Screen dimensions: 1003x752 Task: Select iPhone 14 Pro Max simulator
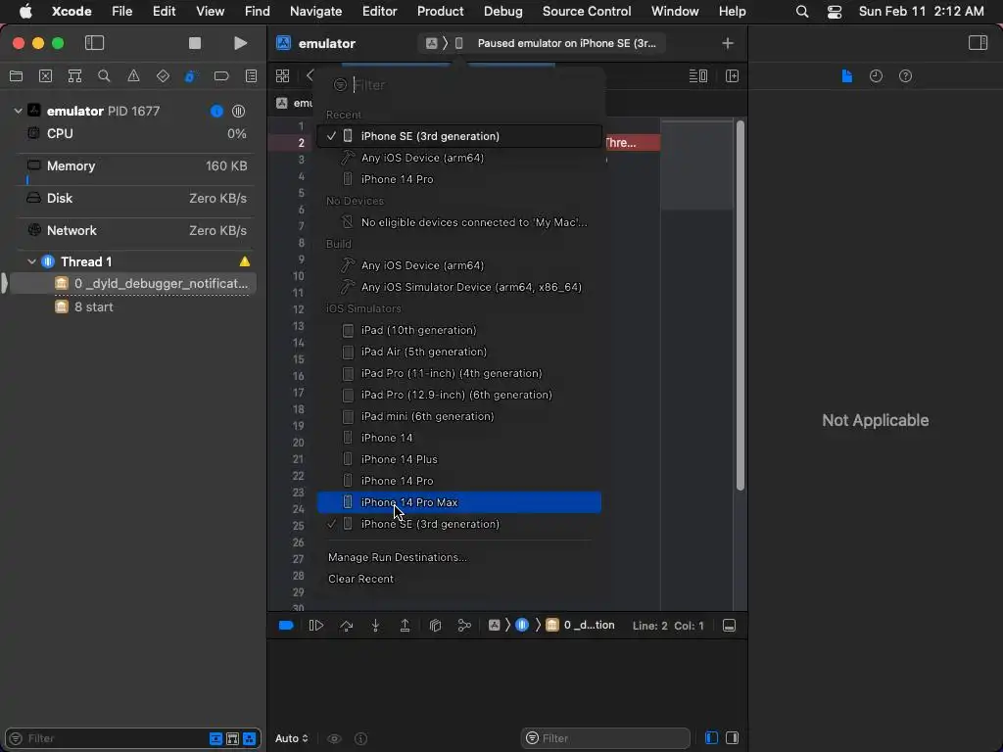click(x=459, y=502)
